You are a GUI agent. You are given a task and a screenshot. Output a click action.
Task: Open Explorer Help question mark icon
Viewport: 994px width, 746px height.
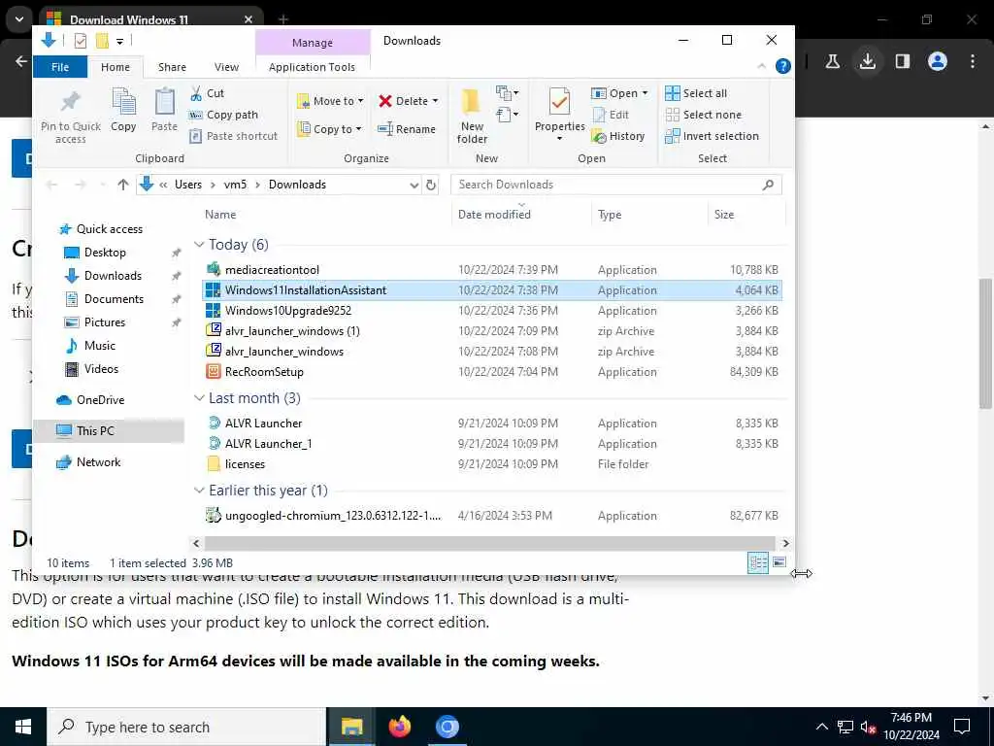click(x=783, y=66)
